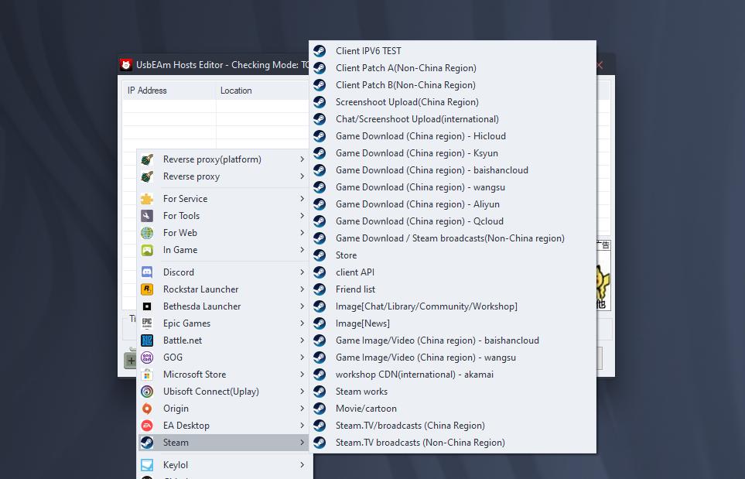The image size is (745, 479).
Task: Expand the For Tools submenu arrow
Action: click(x=302, y=216)
